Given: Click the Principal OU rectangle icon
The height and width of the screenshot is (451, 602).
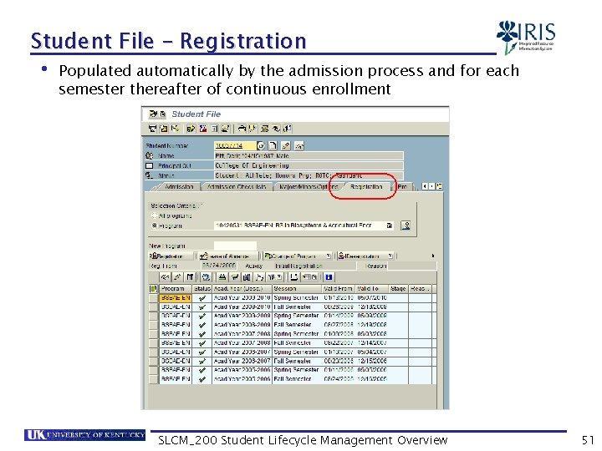Looking at the screenshot, I should [x=150, y=165].
